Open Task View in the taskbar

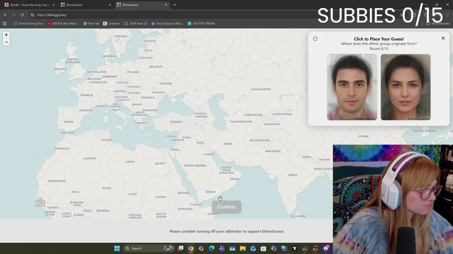tap(180, 248)
